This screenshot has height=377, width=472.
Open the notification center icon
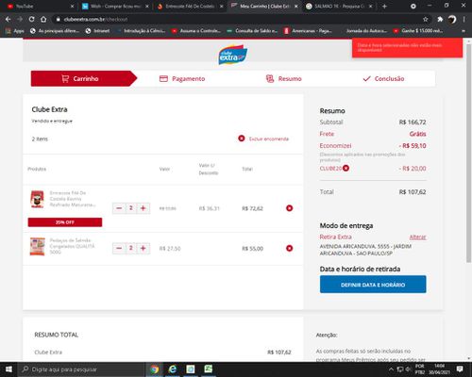pos(460,369)
